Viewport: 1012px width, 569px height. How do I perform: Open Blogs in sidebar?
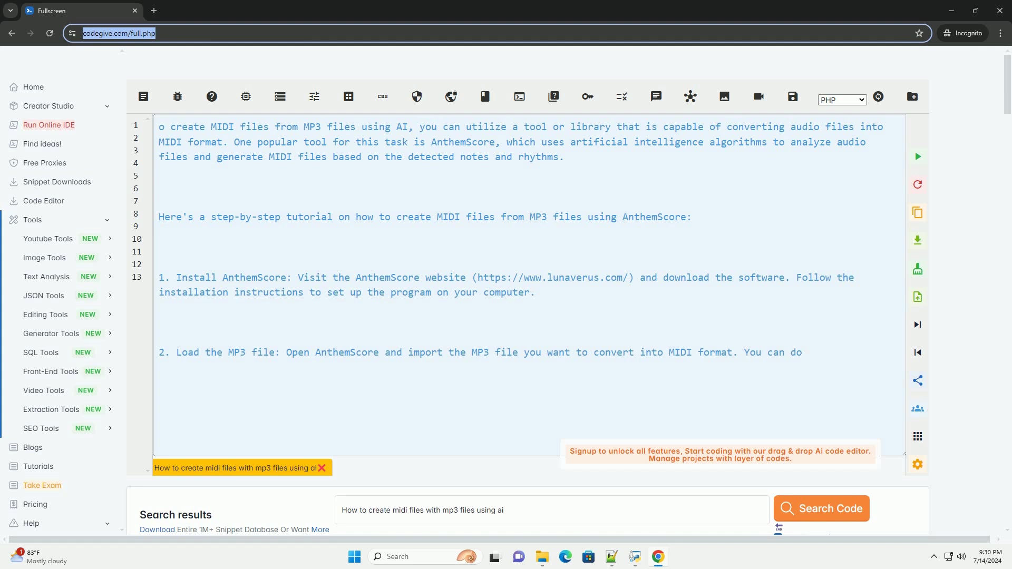(x=33, y=447)
